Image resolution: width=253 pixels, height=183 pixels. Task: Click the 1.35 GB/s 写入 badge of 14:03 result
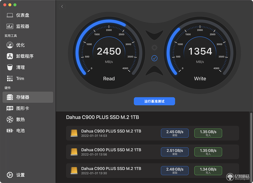click(208, 133)
